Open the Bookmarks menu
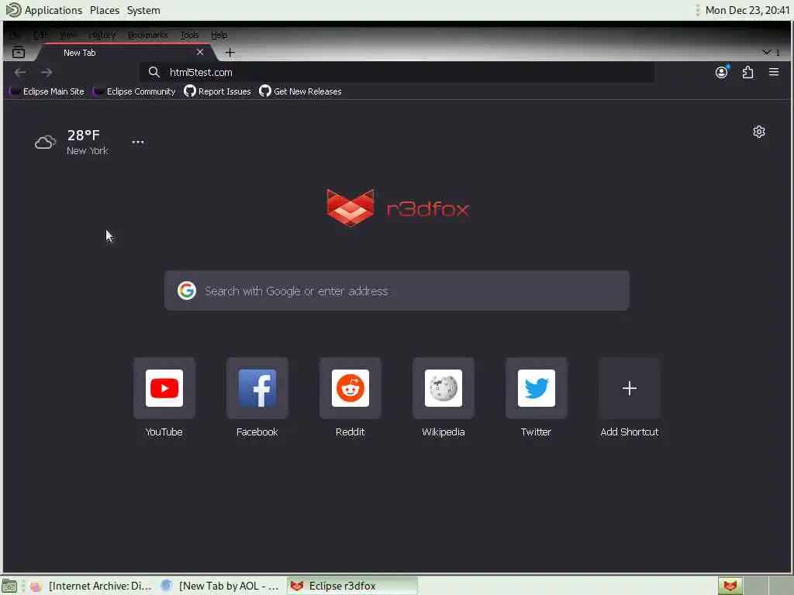 (x=147, y=35)
